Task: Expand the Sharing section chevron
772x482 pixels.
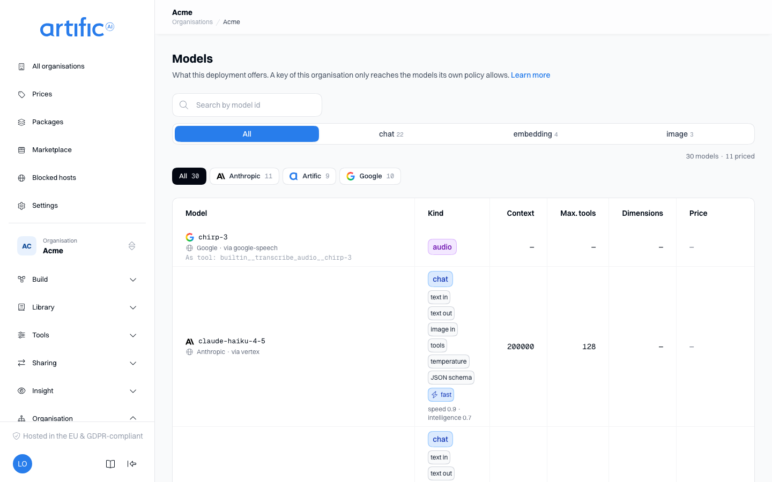Action: point(133,363)
